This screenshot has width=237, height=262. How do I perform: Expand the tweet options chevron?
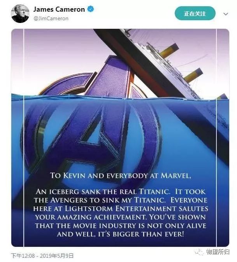coord(226,14)
